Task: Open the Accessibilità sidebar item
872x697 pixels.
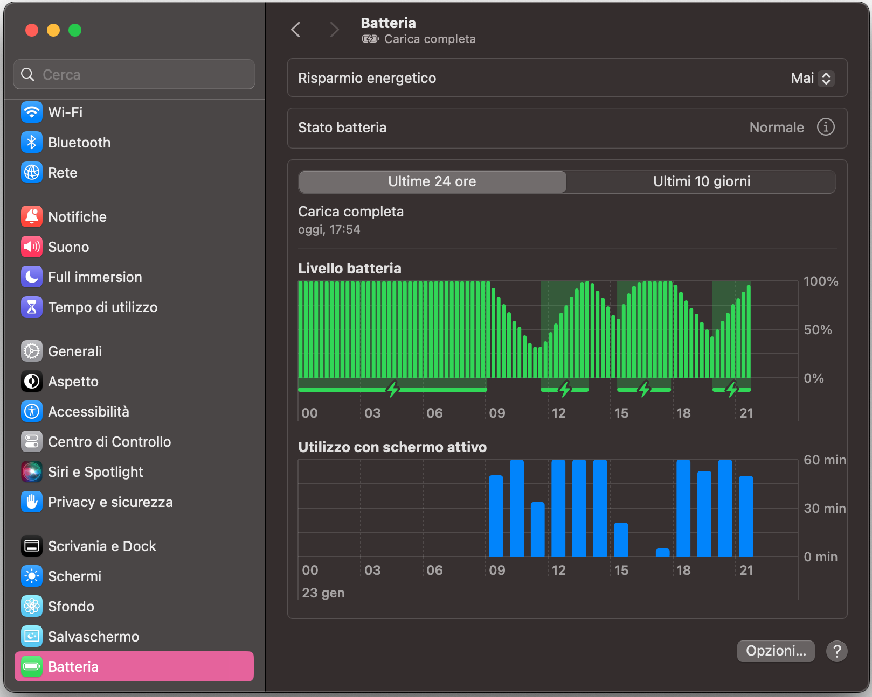Action: 88,412
